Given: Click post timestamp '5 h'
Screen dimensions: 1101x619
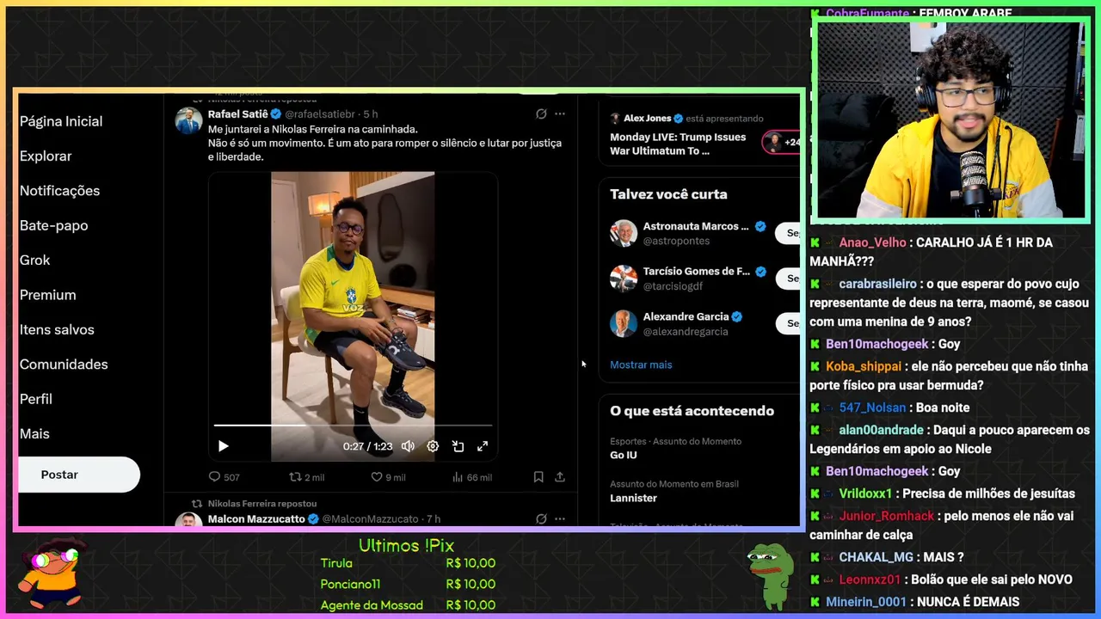Looking at the screenshot, I should (371, 113).
